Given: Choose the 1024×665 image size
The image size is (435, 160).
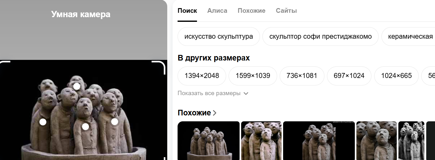Looking at the screenshot, I should click(x=396, y=76).
